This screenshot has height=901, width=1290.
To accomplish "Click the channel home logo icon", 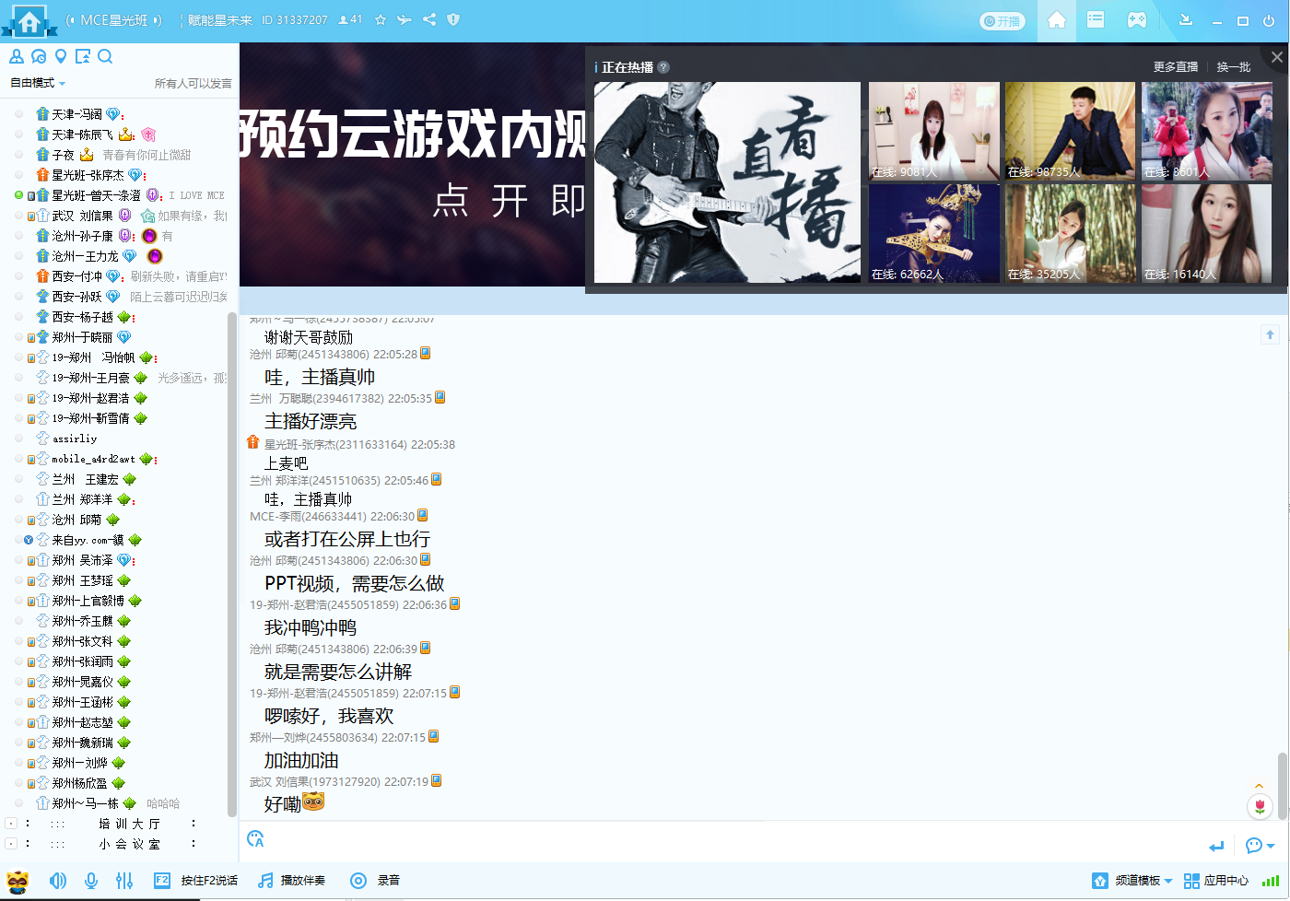I will (29, 20).
